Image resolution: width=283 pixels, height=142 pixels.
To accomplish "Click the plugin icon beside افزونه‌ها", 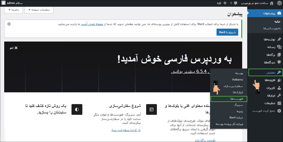I will (x=279, y=80).
